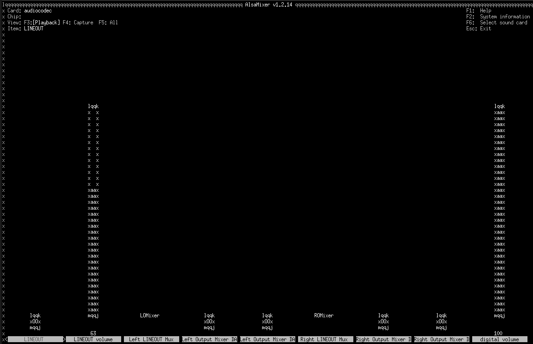The width and height of the screenshot is (533, 344).
Task: Open the ROMixer enum value selector
Action: 323,316
